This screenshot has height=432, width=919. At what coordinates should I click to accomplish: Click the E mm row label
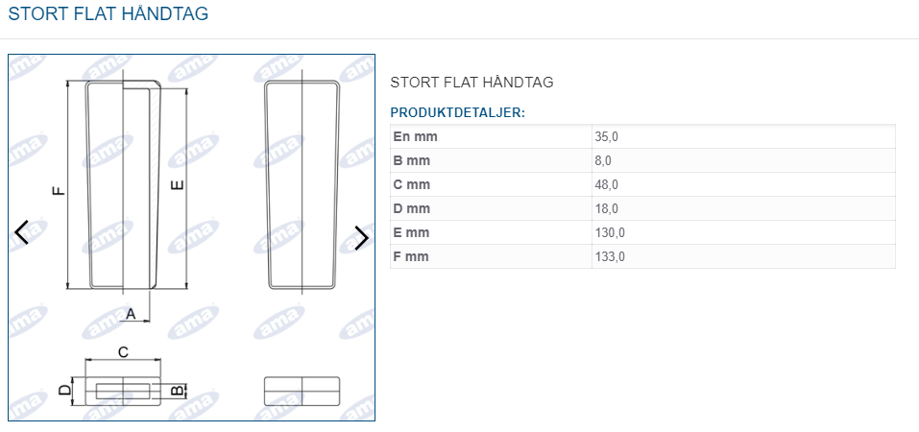tap(411, 232)
